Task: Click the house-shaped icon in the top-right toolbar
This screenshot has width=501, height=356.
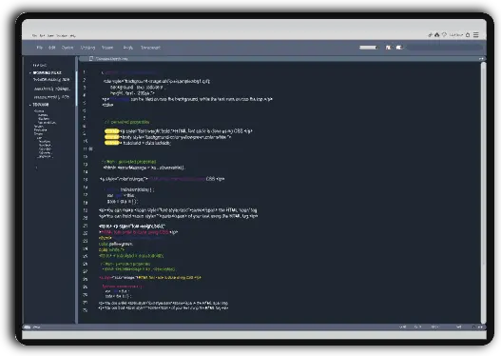Action: point(436,34)
